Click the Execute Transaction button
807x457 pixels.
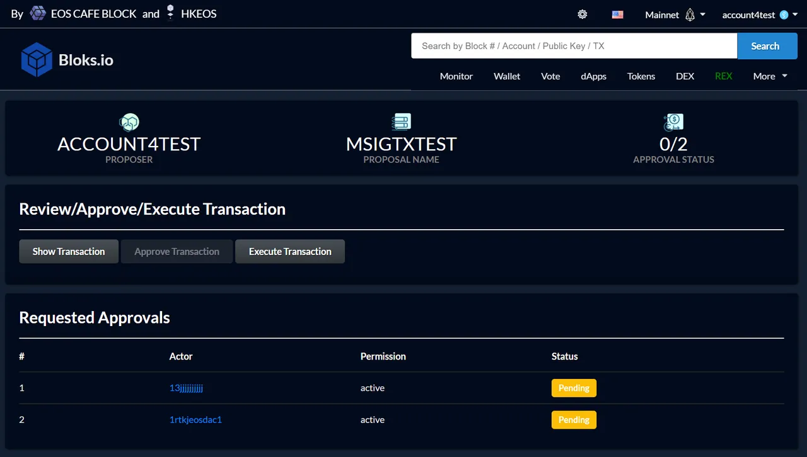(290, 251)
